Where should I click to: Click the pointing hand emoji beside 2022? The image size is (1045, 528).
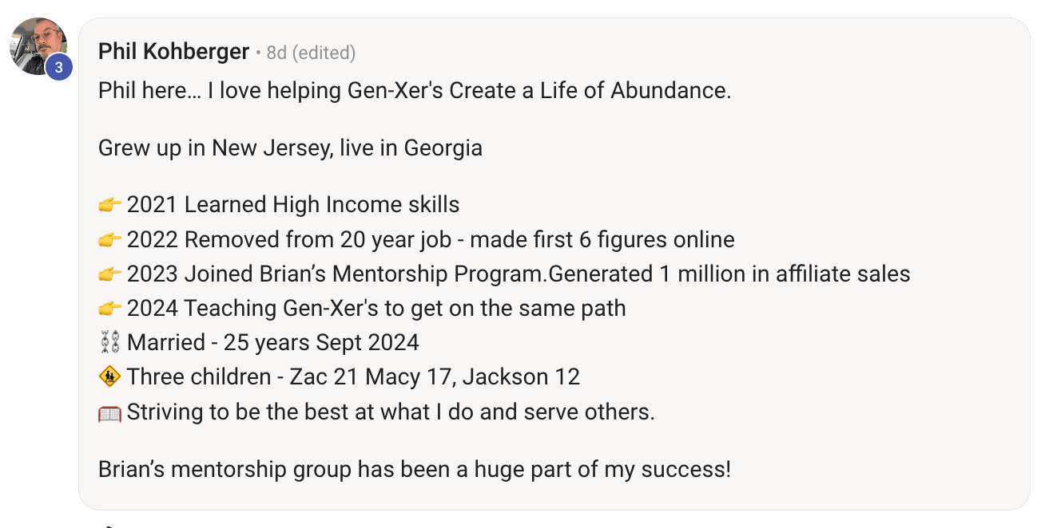click(x=110, y=240)
